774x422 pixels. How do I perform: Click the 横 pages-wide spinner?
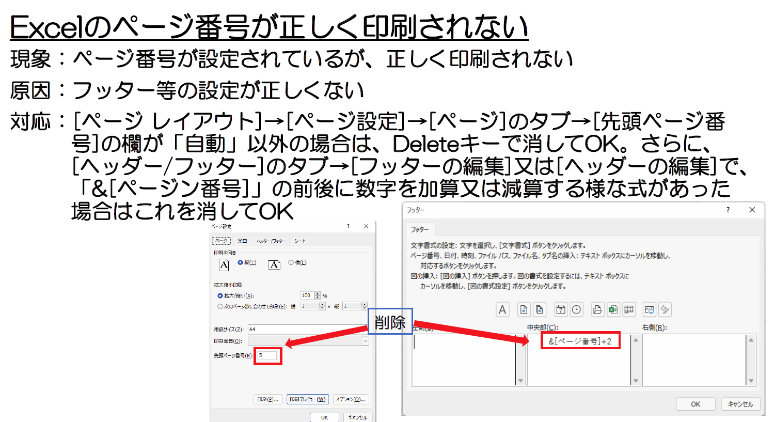[322, 306]
